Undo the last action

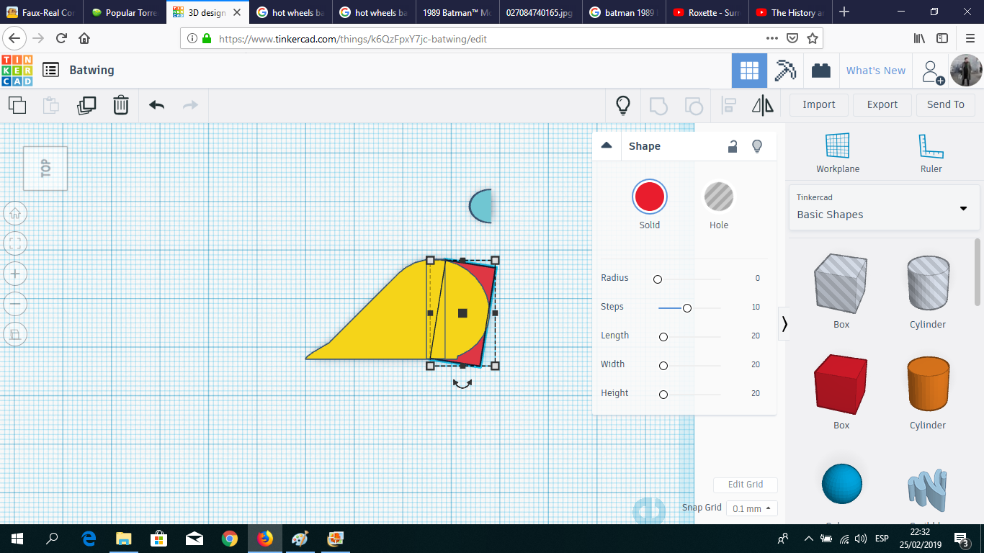[x=157, y=105]
